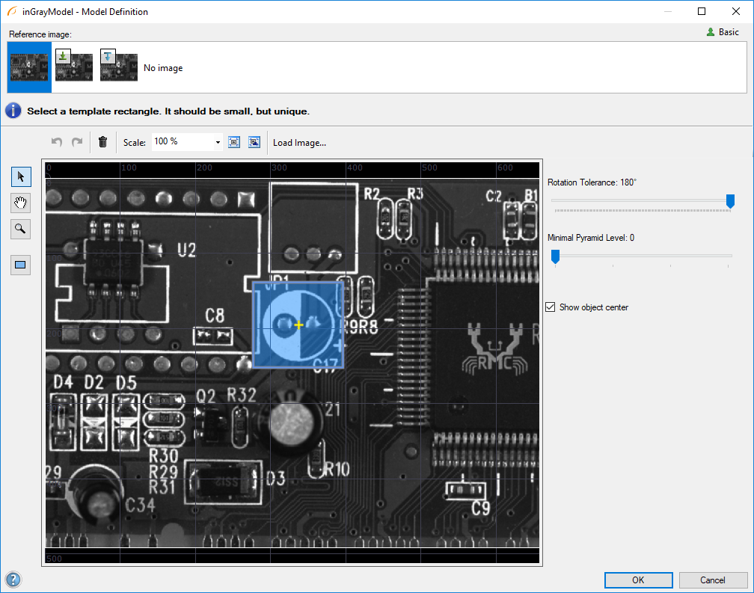Choose the magnifier zoom tool
The image size is (754, 593).
coord(20,229)
